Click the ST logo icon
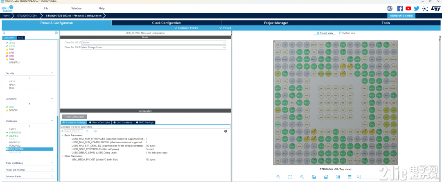 click(435, 9)
